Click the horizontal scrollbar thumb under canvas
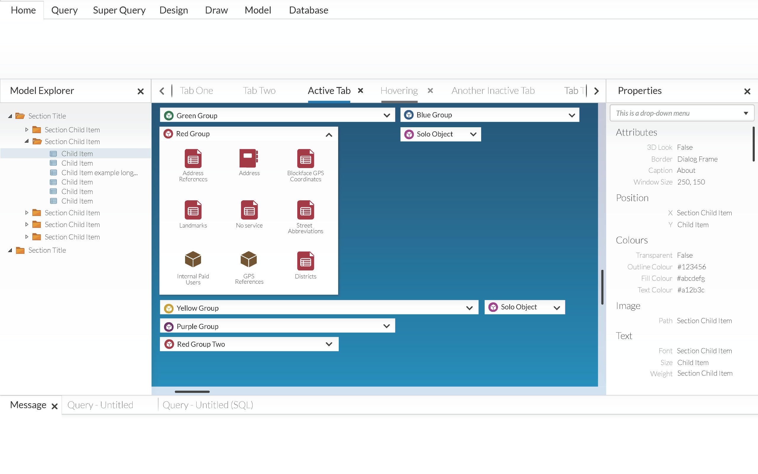The width and height of the screenshot is (758, 474). [x=192, y=391]
